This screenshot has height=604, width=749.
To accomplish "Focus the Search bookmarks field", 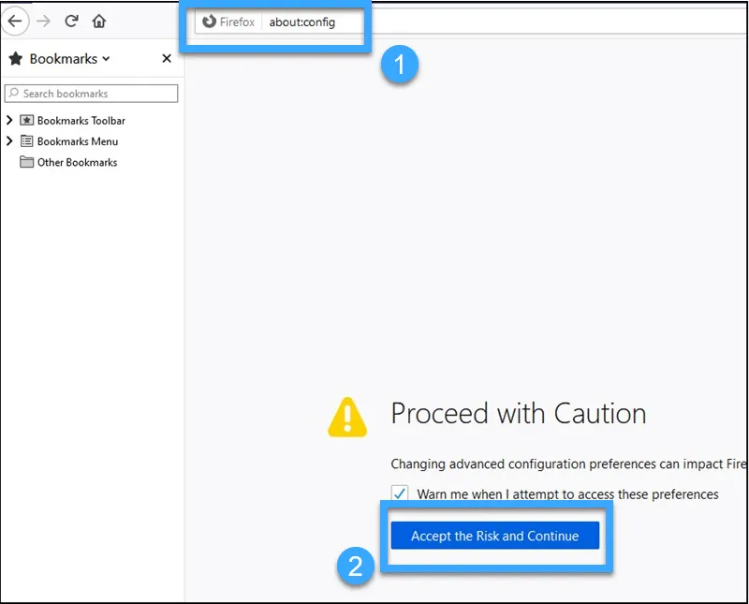I will (92, 94).
